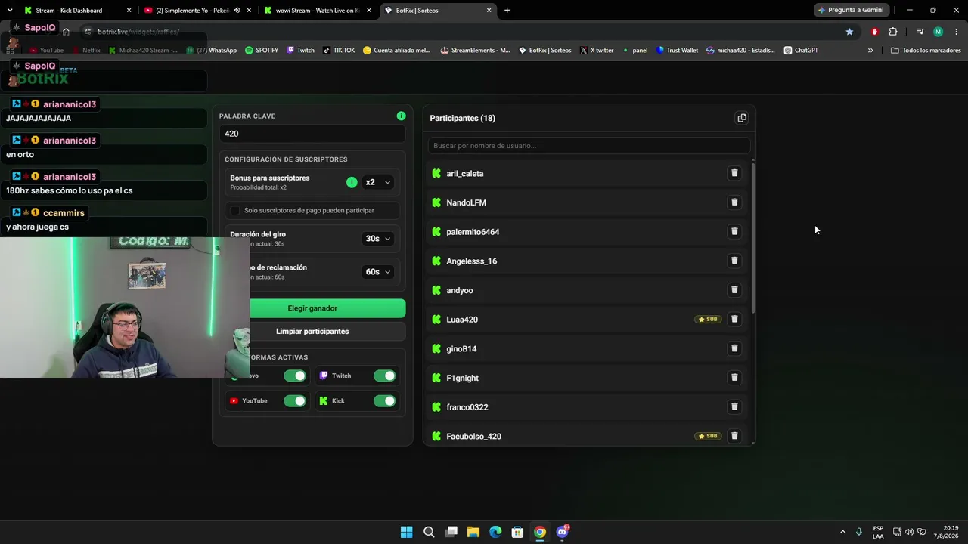
Task: Open the keyword info icon
Action: coord(401,116)
